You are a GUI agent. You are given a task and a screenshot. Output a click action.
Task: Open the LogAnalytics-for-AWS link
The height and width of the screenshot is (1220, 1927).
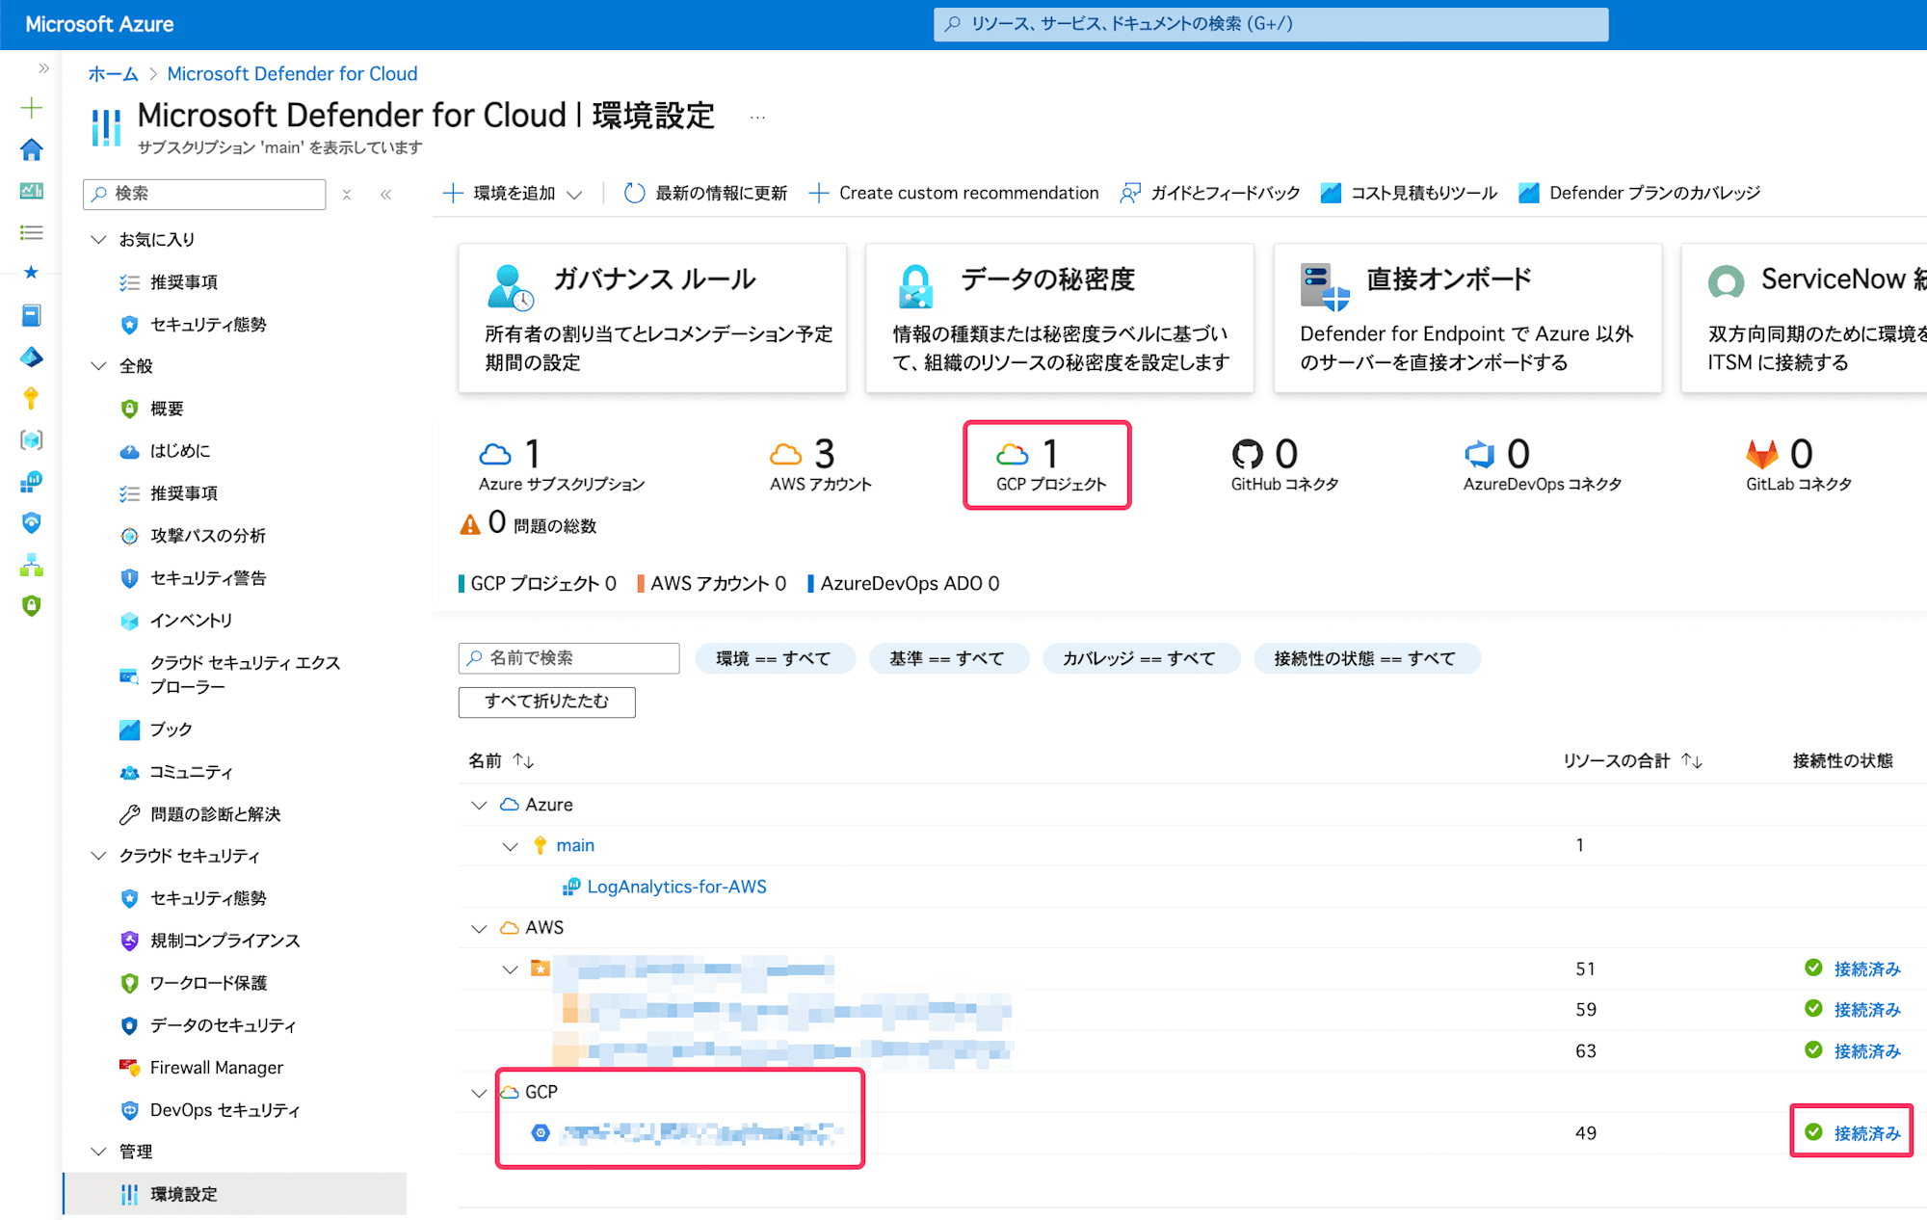pos(676,887)
